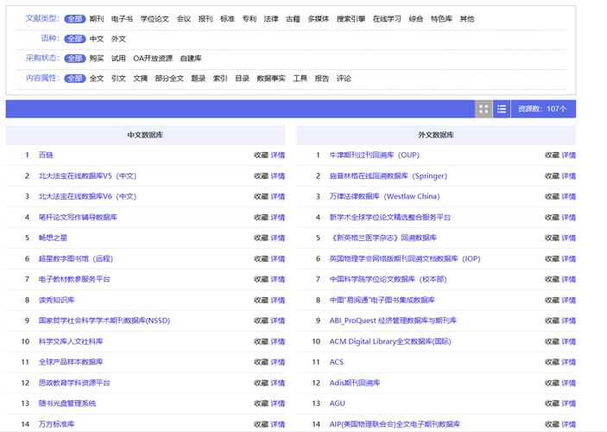The height and width of the screenshot is (432, 607).
Task: Filter purchase status by OA开放资源
Action: [153, 59]
